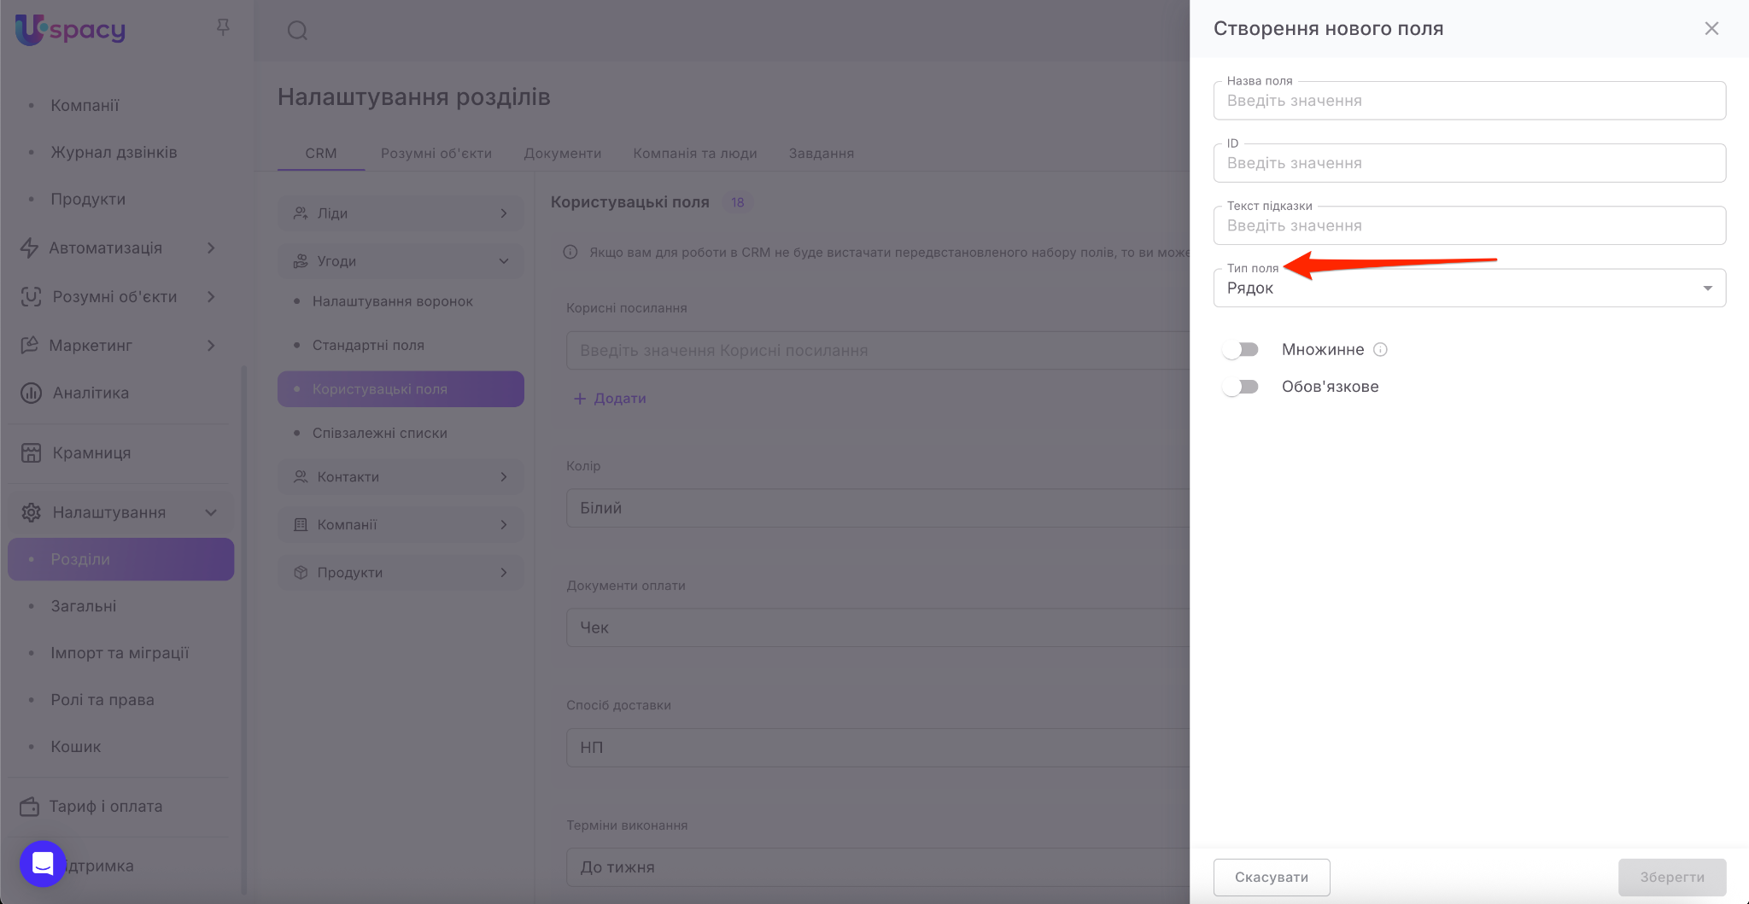Close the Створення нового поля panel
This screenshot has height=904, width=1749.
tap(1711, 28)
